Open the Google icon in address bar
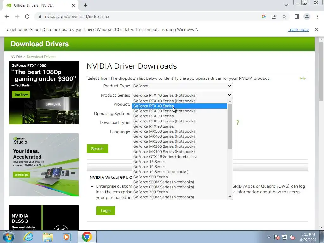The image size is (324, 243). coord(264,16)
